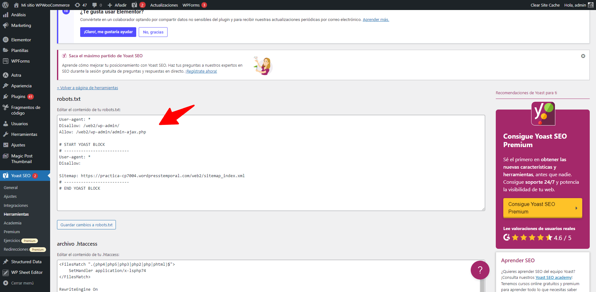
Task: Click the Yoast Premium logo image
Action: [x=543, y=113]
